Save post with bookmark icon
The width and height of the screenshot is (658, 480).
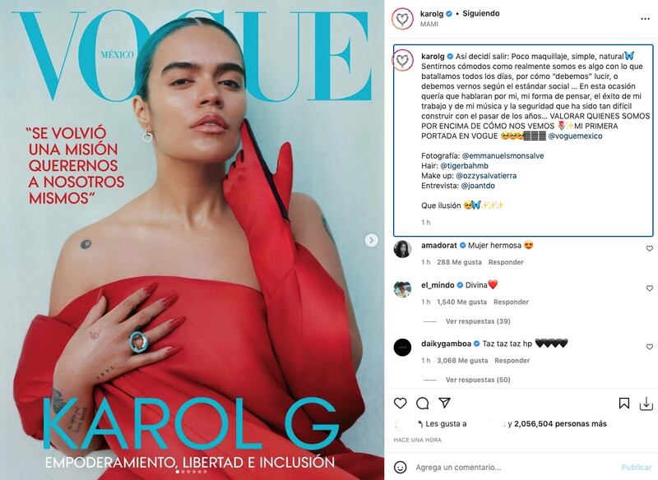(624, 404)
